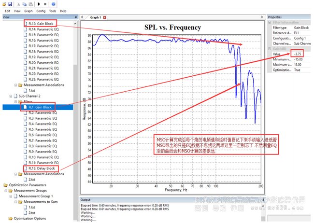Stop optimization with the Stop icon
This screenshot has height=223, width=314.
click(x=45, y=4)
